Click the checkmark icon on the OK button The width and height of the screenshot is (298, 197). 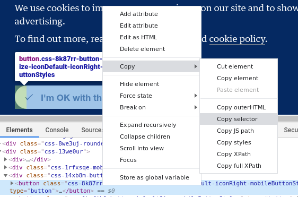[x=29, y=98]
